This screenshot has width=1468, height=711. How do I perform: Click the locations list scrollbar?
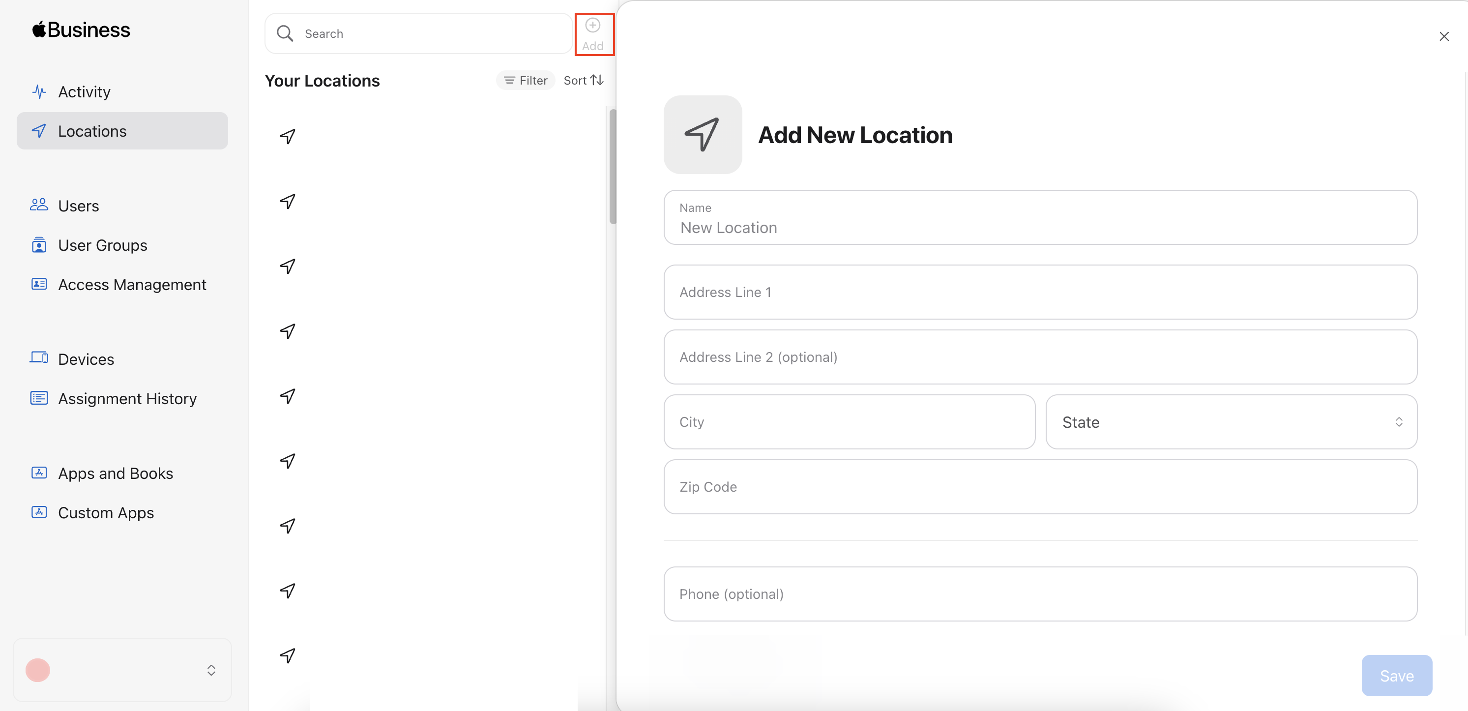pos(613,167)
